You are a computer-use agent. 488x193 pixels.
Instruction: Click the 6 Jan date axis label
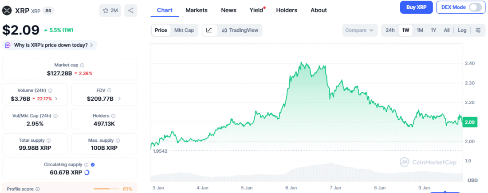291,188
